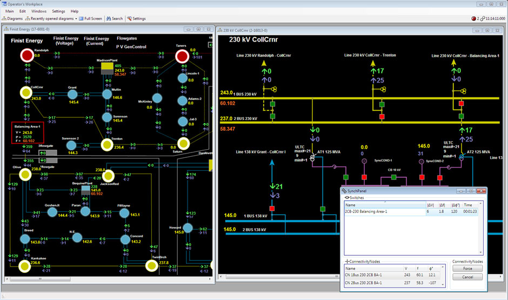Toggle red breaker under SyncCOND-1

(x=364, y=177)
